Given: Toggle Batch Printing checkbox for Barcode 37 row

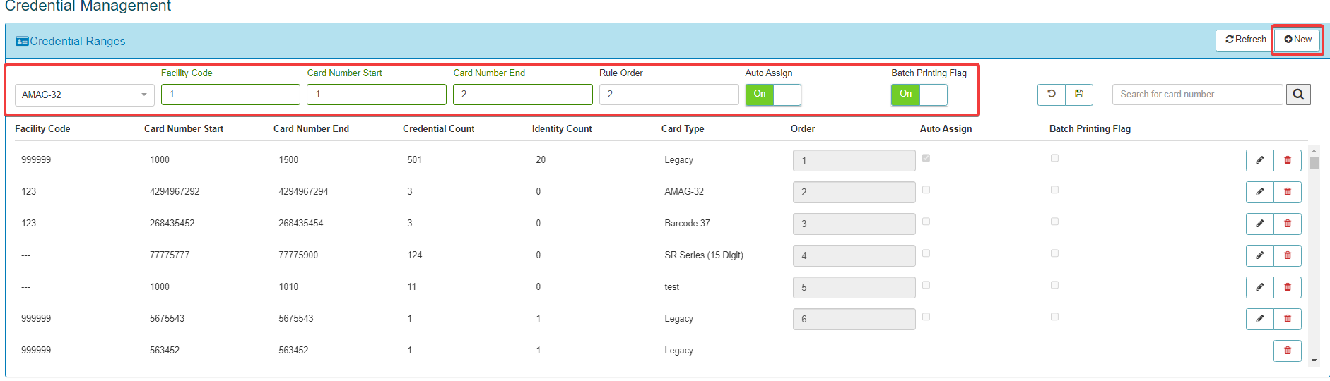Looking at the screenshot, I should point(1054,222).
